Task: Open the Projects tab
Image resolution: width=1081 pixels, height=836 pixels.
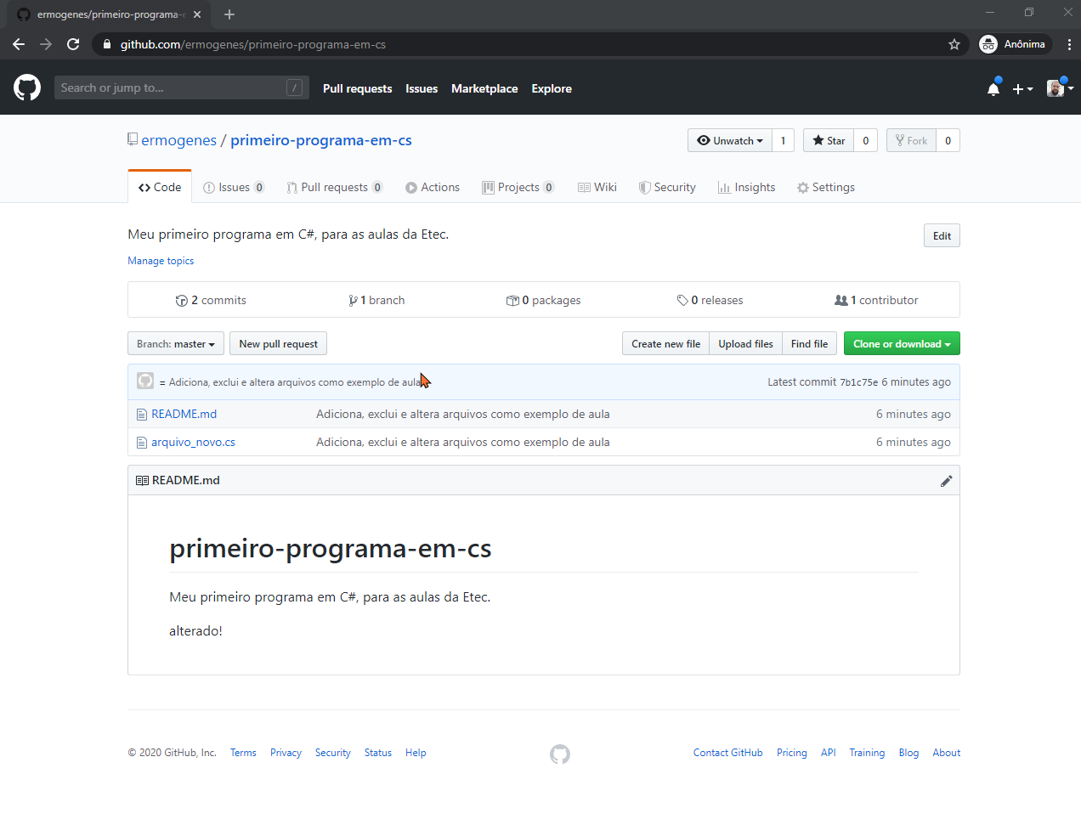Action: 518,187
